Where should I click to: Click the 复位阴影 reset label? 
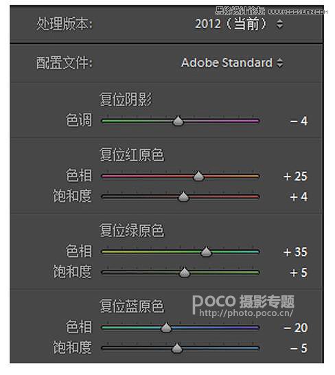tap(126, 100)
